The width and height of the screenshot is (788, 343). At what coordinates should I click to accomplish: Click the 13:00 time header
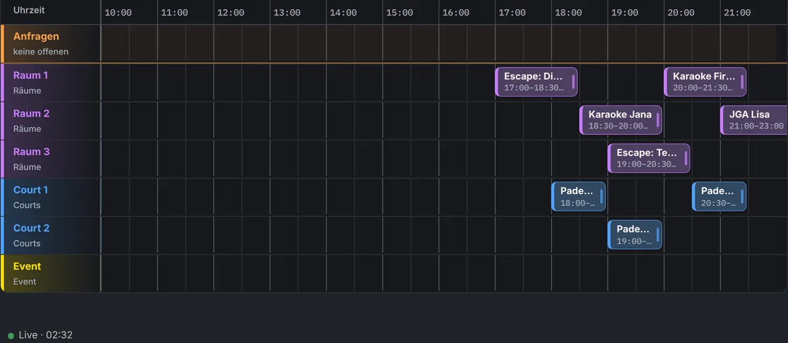click(x=287, y=12)
